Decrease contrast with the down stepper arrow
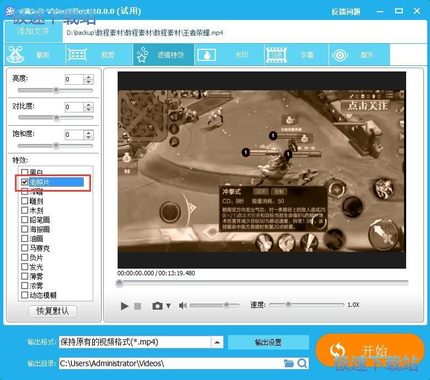The width and height of the screenshot is (430, 380). 88,109
